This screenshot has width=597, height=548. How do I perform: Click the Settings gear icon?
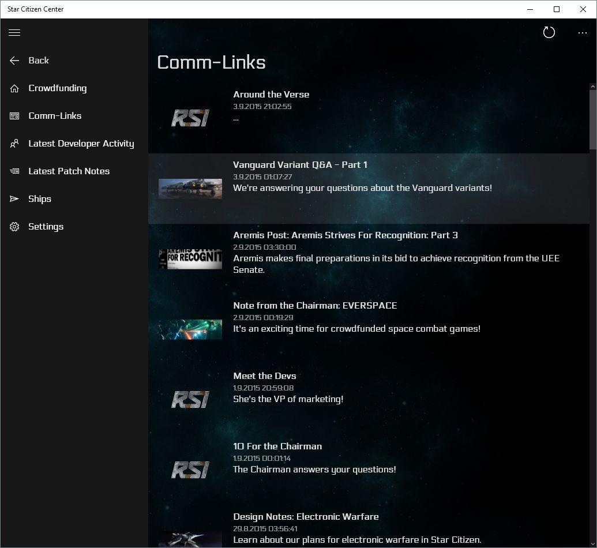[x=14, y=227]
